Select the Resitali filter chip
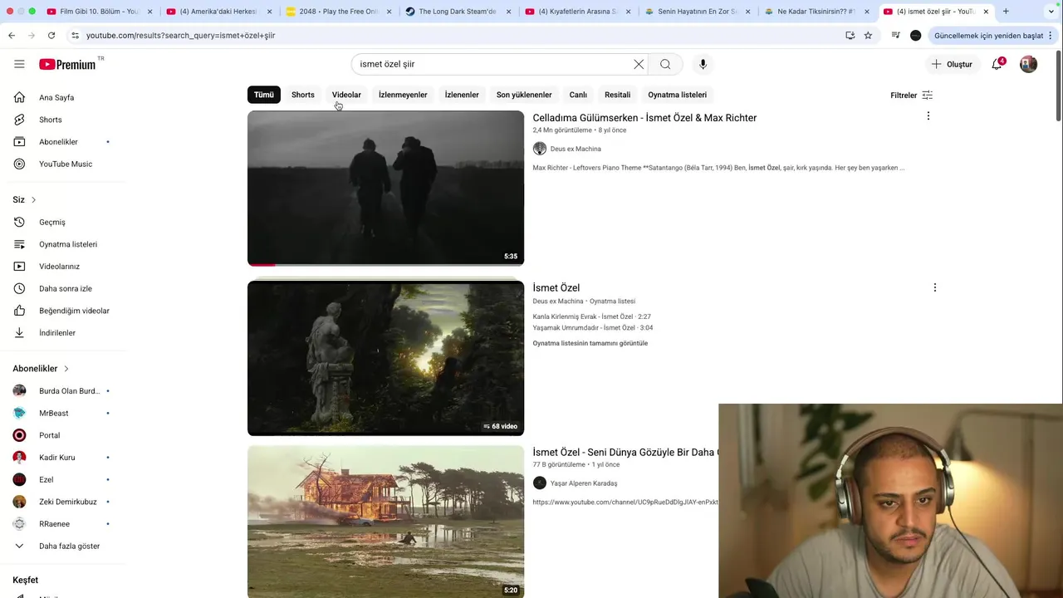Image resolution: width=1063 pixels, height=598 pixels. tap(618, 95)
